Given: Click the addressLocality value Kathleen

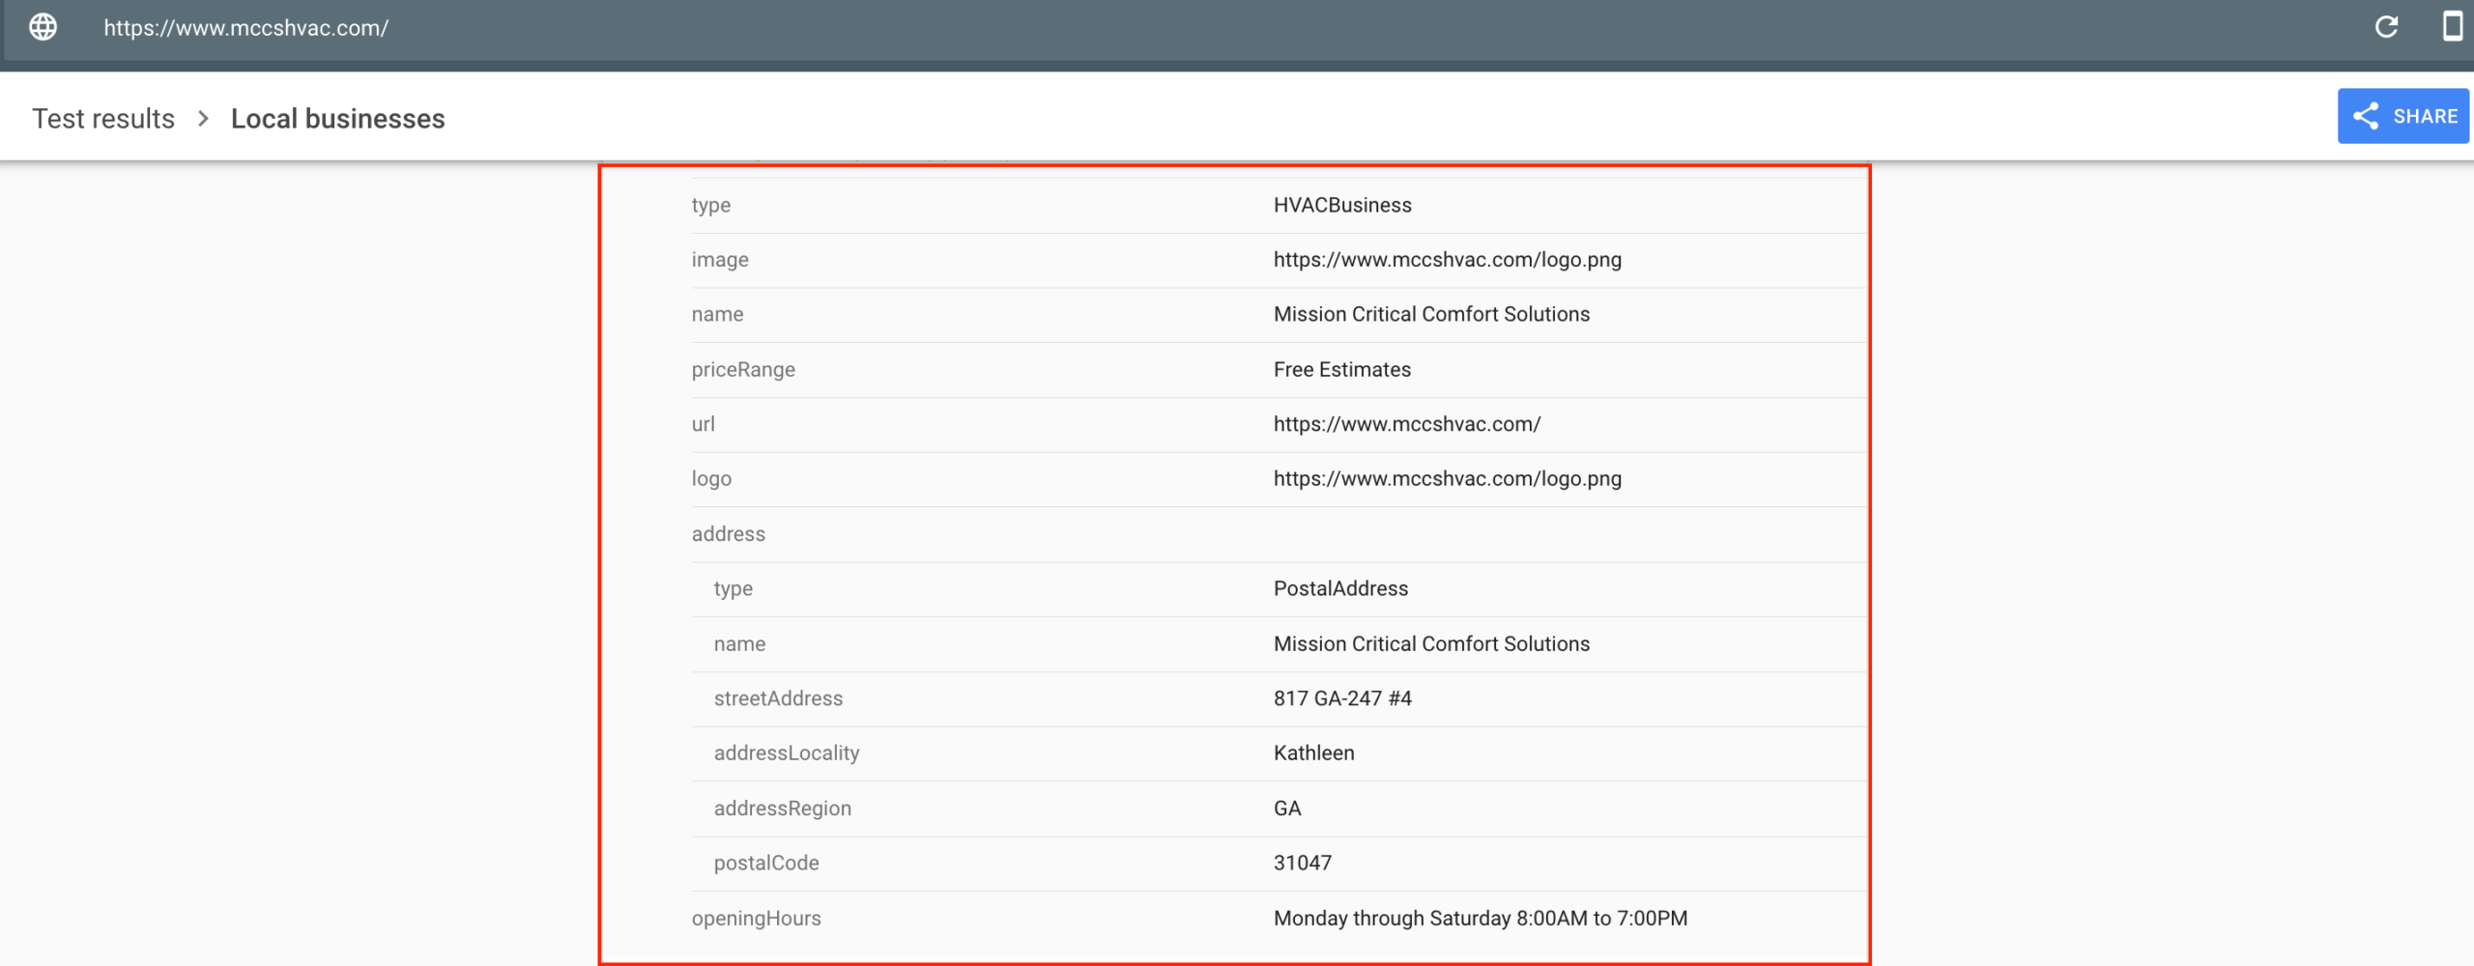Looking at the screenshot, I should coord(1313,753).
